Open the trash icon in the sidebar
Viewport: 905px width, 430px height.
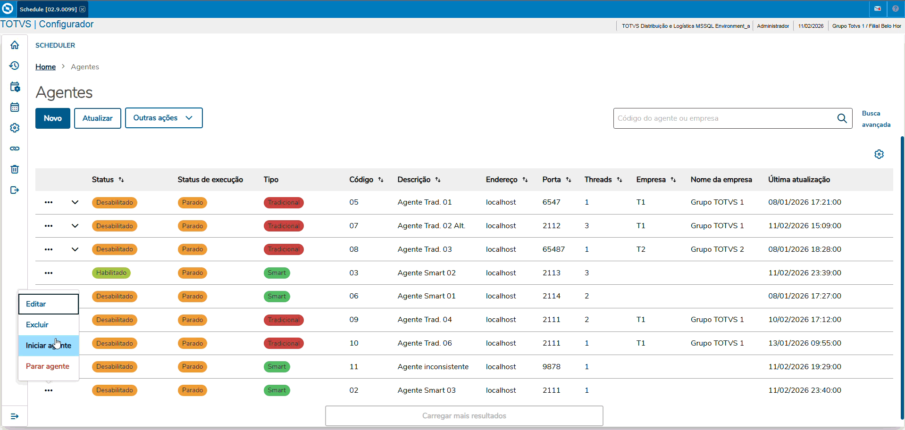click(15, 169)
